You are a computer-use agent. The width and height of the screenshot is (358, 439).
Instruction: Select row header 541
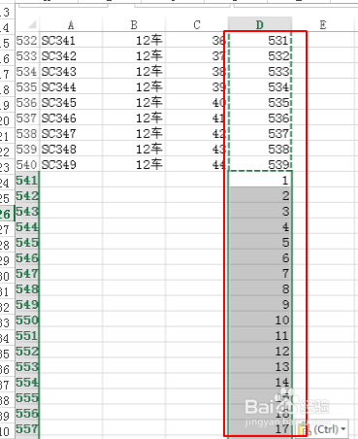pyautogui.click(x=27, y=180)
